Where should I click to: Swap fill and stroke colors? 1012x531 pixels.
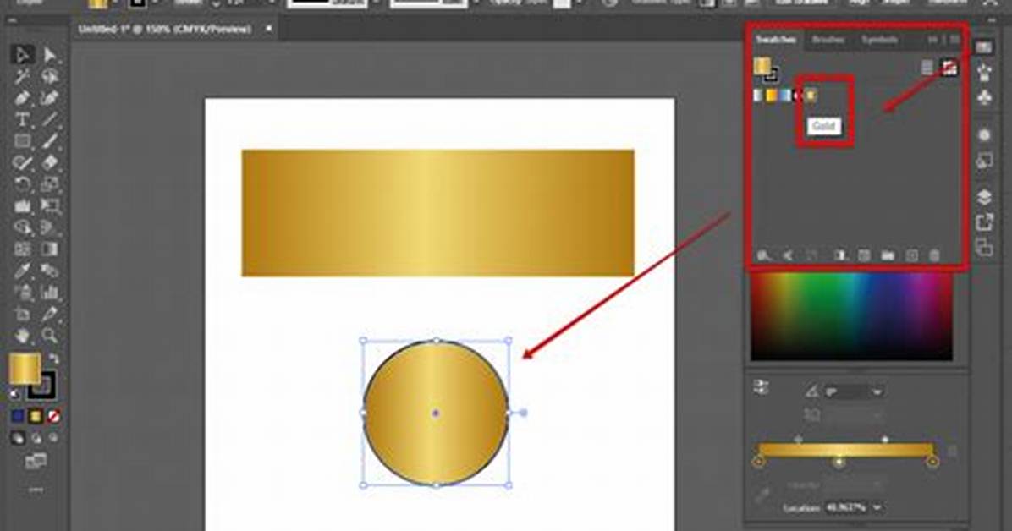(x=53, y=359)
